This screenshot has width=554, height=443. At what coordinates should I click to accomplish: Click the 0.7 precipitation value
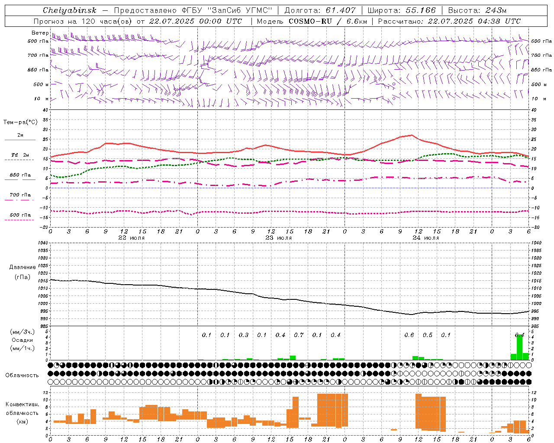[299, 335]
